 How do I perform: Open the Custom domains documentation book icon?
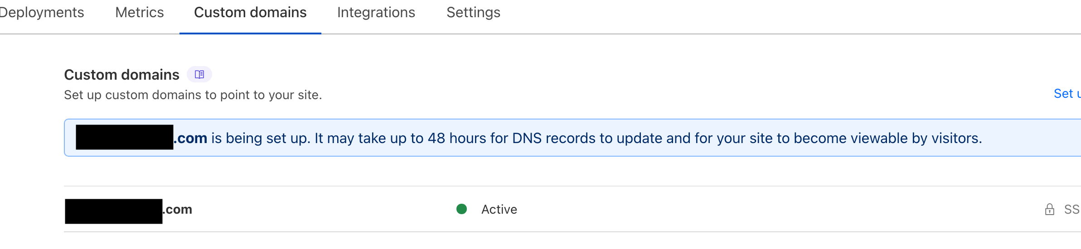pyautogui.click(x=199, y=74)
